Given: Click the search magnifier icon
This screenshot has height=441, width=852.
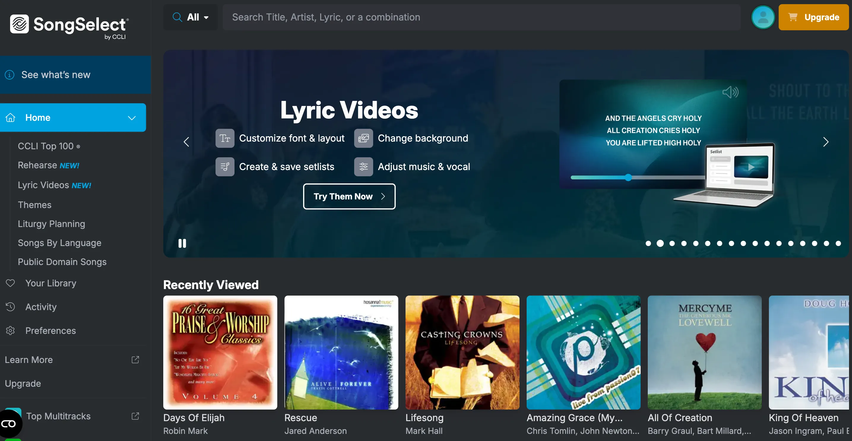Looking at the screenshot, I should 177,17.
